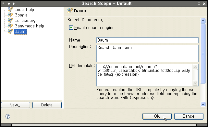This screenshot has height=127, width=208.
Task: Click the URL template scroll down arrow
Action: pos(195,83)
